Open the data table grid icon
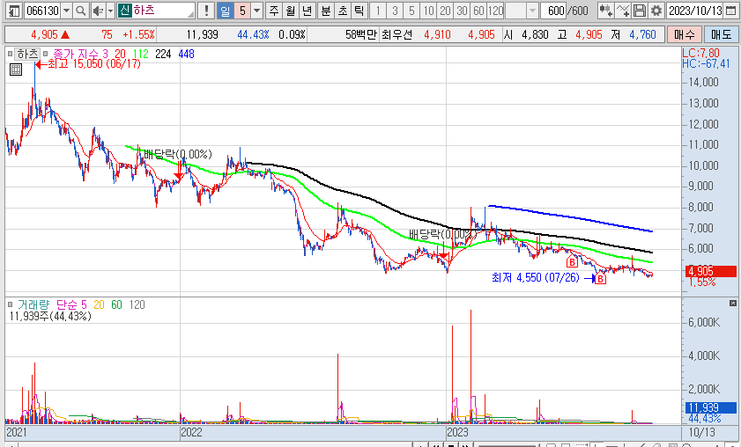This screenshot has width=741, height=447. (16, 70)
